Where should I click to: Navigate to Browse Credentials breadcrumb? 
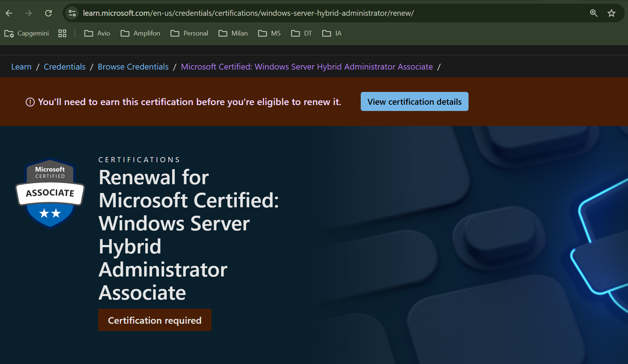[x=133, y=67]
